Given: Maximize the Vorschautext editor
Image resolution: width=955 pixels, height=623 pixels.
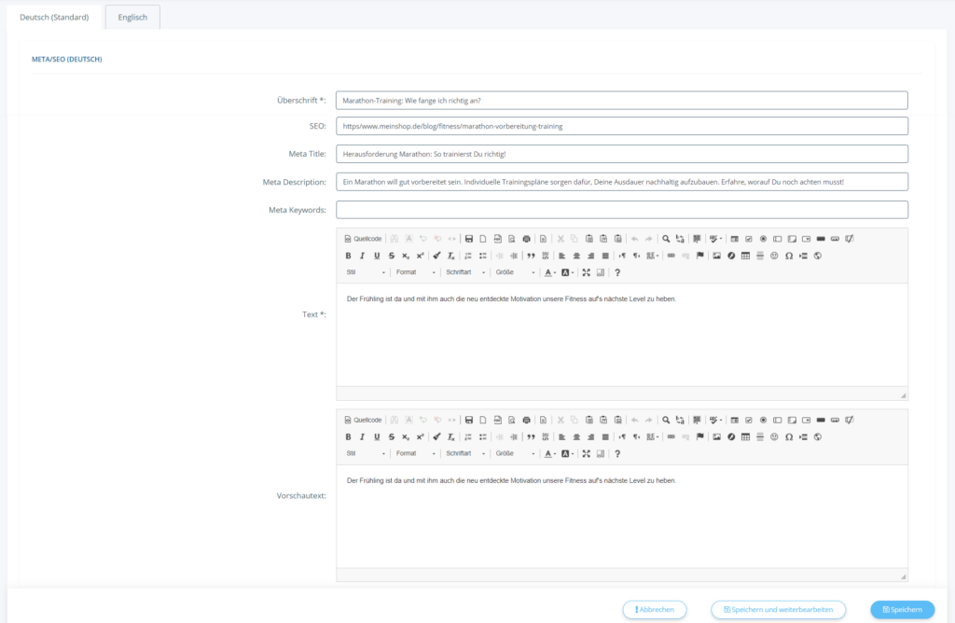Looking at the screenshot, I should click(586, 453).
